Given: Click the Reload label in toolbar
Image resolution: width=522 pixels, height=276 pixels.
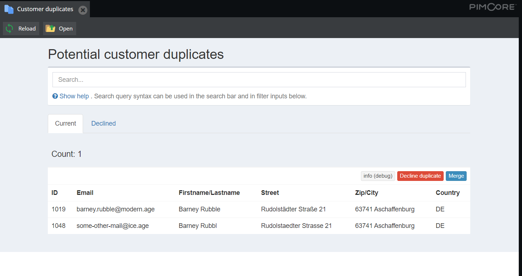Looking at the screenshot, I should coord(27,29).
